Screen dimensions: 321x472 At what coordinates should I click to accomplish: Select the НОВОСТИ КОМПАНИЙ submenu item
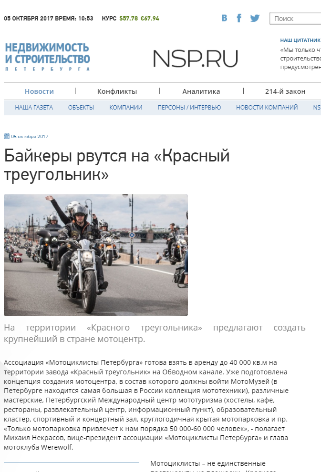pos(267,108)
